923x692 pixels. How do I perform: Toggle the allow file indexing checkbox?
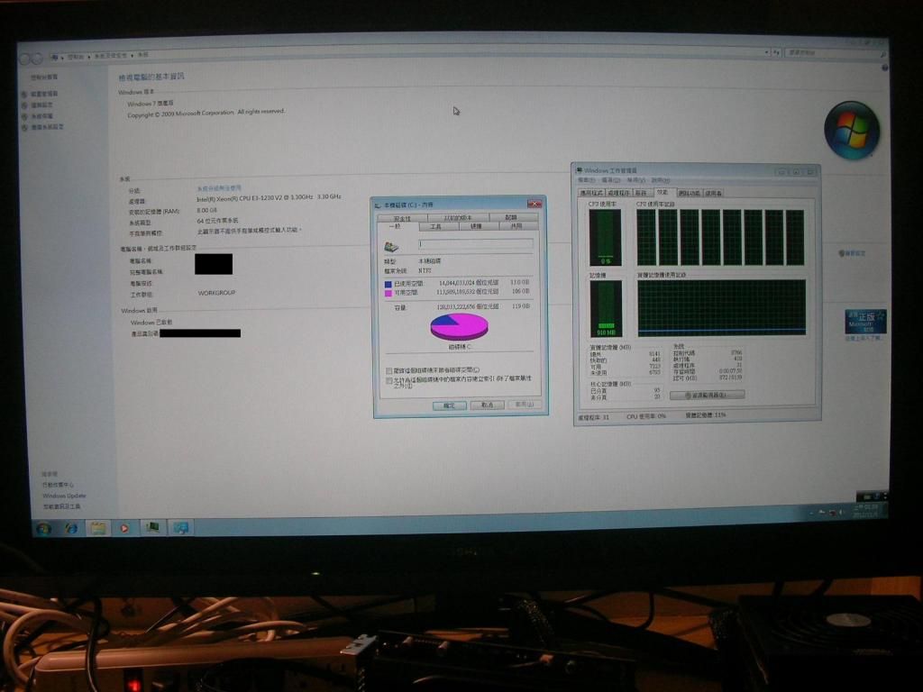coord(388,381)
